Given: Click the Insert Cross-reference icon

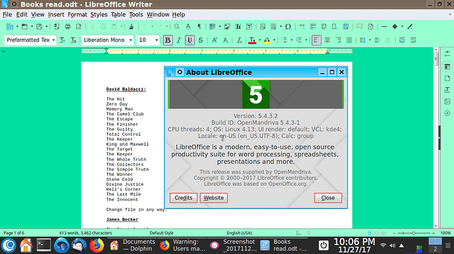Looking at the screenshot, I should point(345,27).
